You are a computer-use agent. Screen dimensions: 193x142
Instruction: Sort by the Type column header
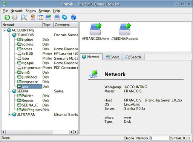tap(48, 25)
